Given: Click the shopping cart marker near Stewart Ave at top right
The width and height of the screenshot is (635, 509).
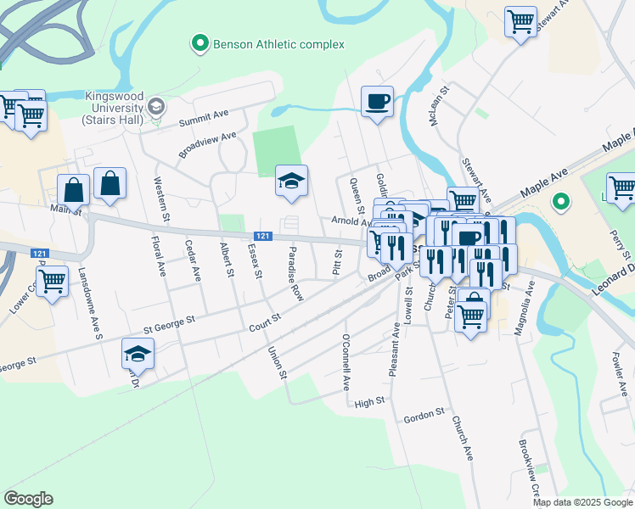Looking at the screenshot, I should [x=520, y=20].
